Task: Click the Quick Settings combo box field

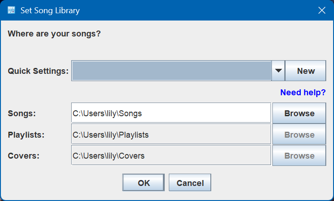Action: click(172, 71)
